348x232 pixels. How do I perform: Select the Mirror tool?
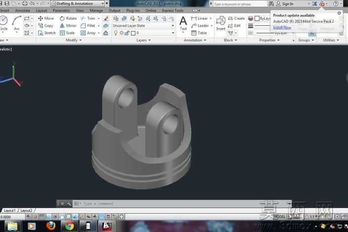tap(68, 26)
